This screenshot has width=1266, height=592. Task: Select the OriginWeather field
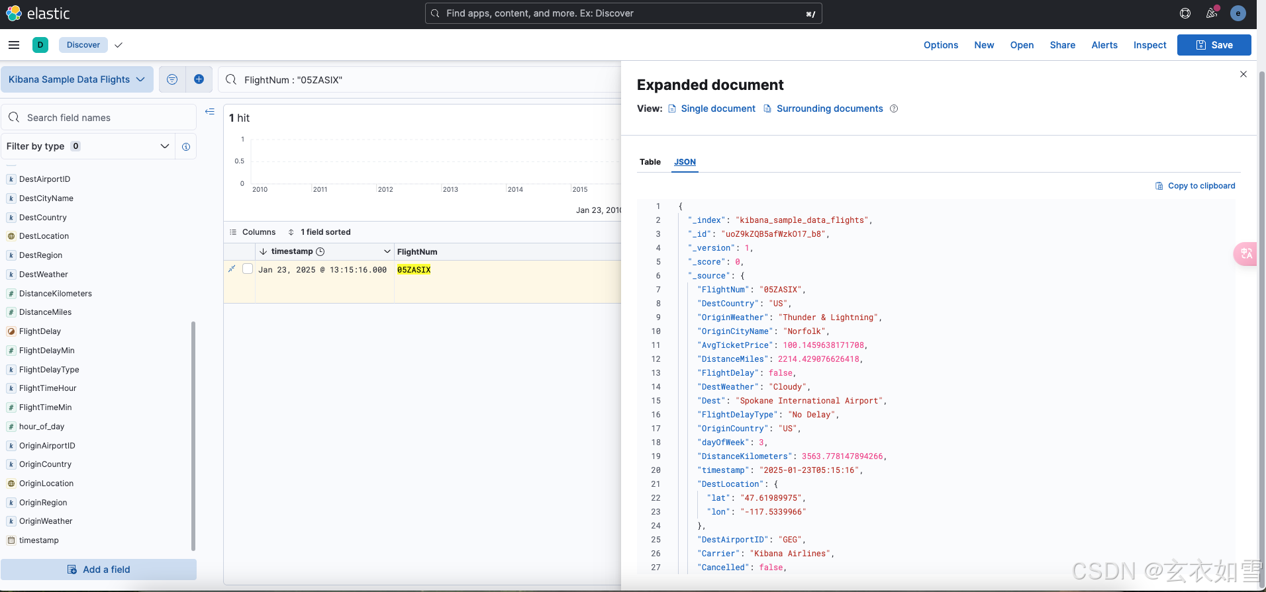click(46, 521)
